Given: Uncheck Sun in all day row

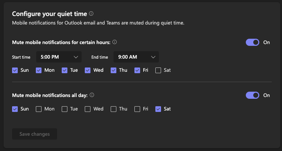Looking at the screenshot, I should pos(15,109).
